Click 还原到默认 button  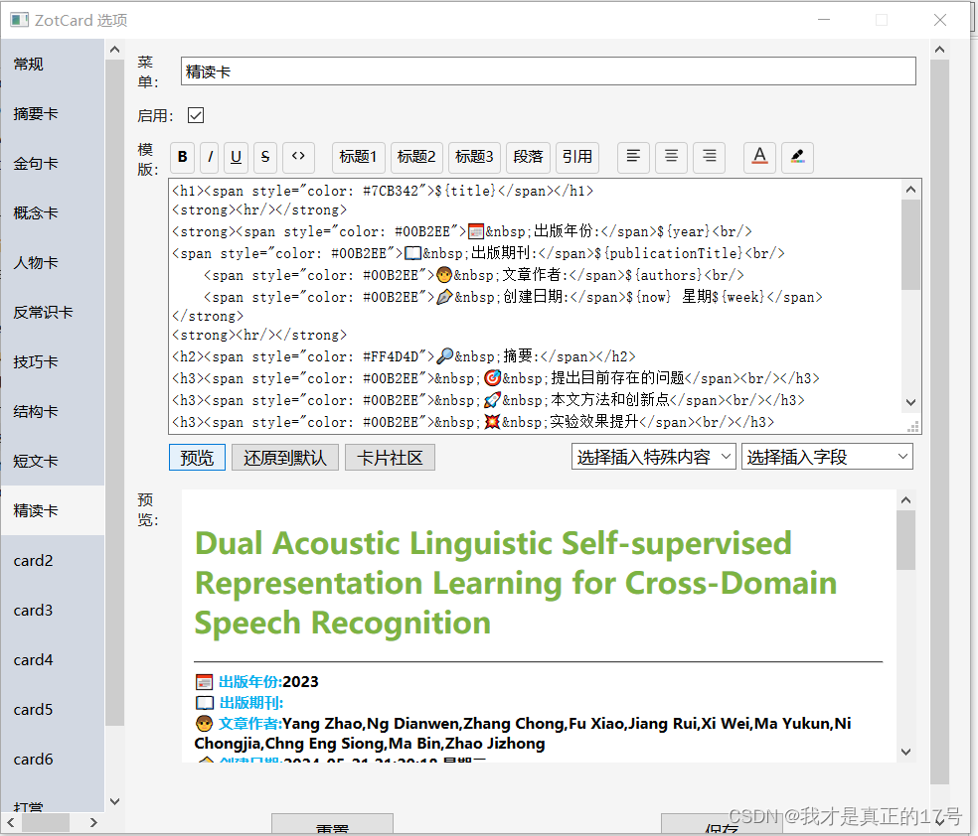[285, 458]
